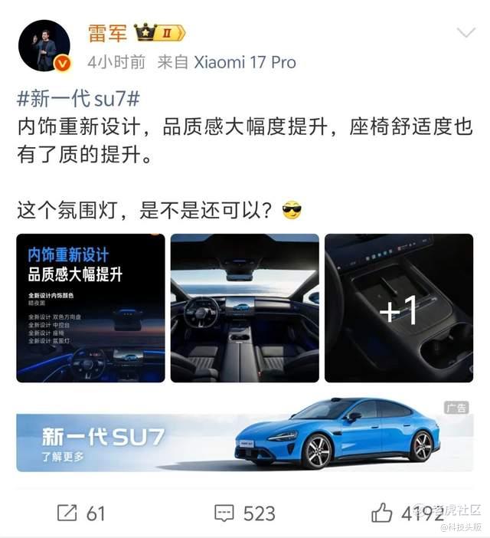View the 内饰重新设计 slide image

(90, 308)
